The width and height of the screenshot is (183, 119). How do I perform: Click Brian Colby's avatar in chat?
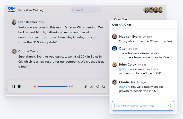click(115, 64)
